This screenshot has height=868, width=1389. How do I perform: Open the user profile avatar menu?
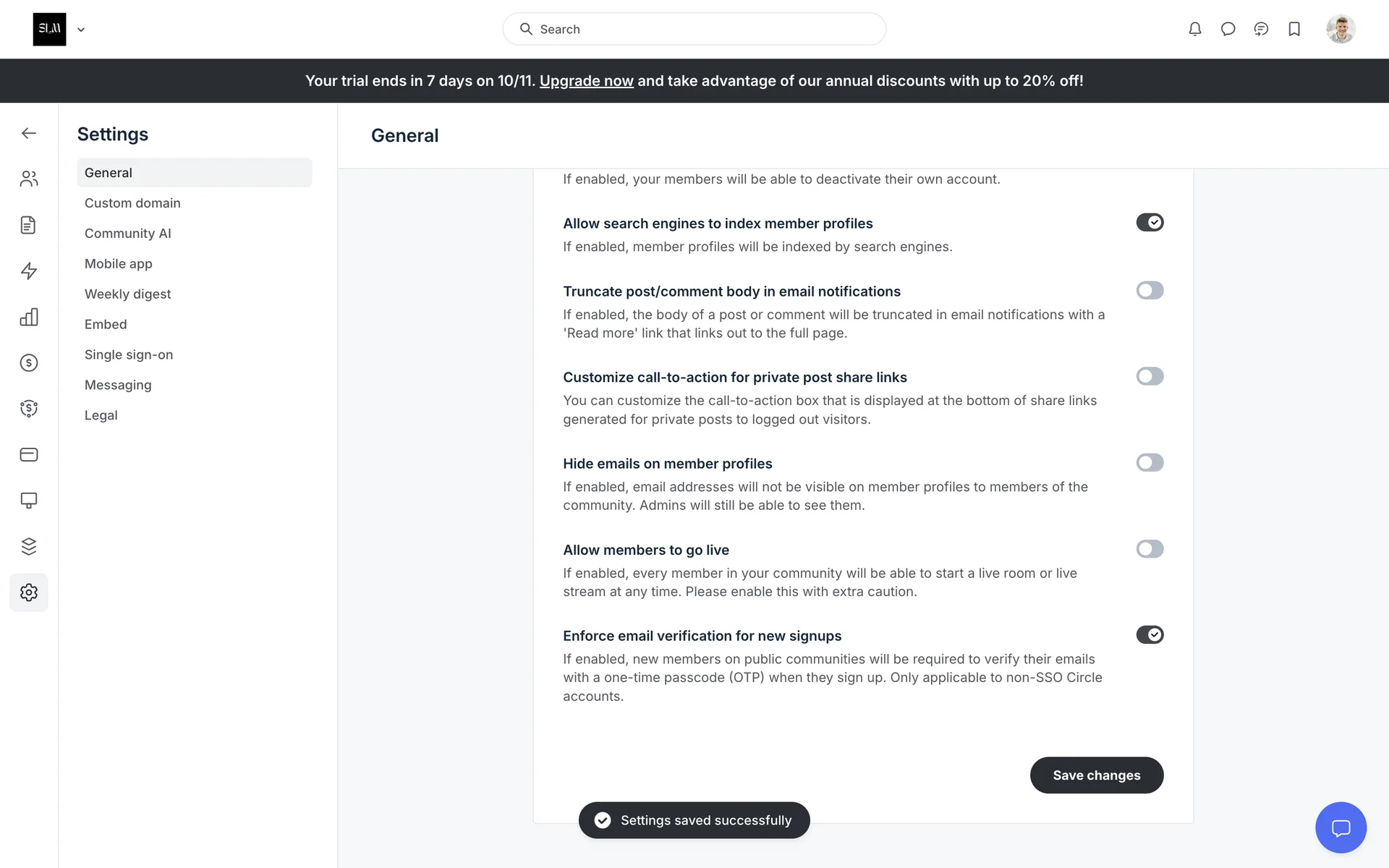[1340, 29]
